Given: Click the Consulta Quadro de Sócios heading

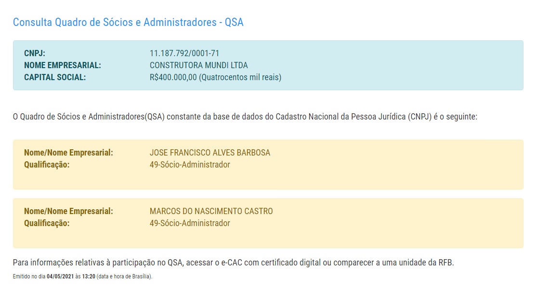Looking at the screenshot, I should [x=128, y=23].
